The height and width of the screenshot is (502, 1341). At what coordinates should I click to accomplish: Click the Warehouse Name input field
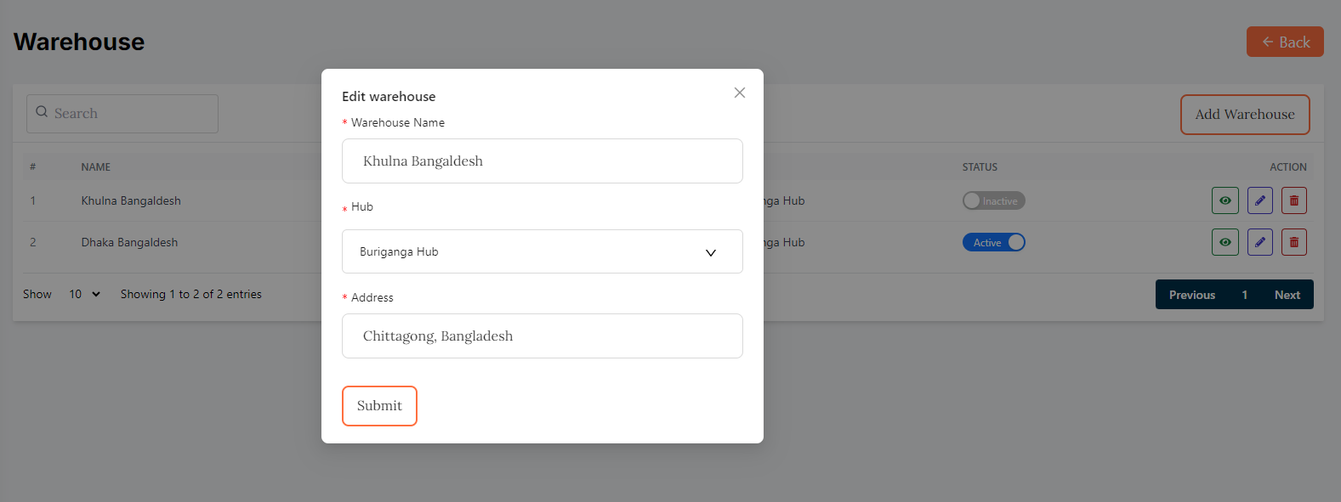[x=542, y=161]
